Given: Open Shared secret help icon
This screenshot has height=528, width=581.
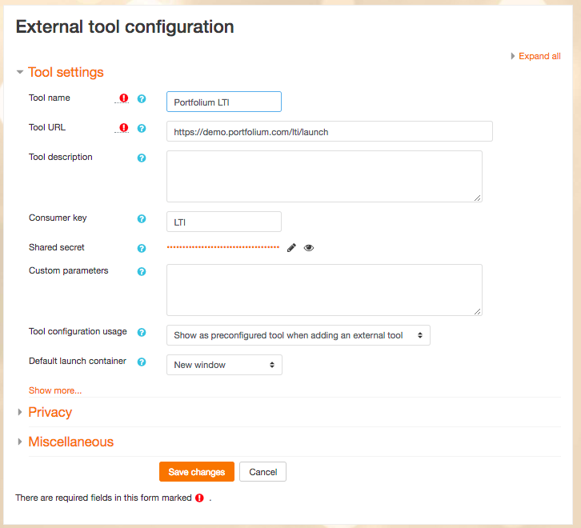Looking at the screenshot, I should tap(142, 249).
